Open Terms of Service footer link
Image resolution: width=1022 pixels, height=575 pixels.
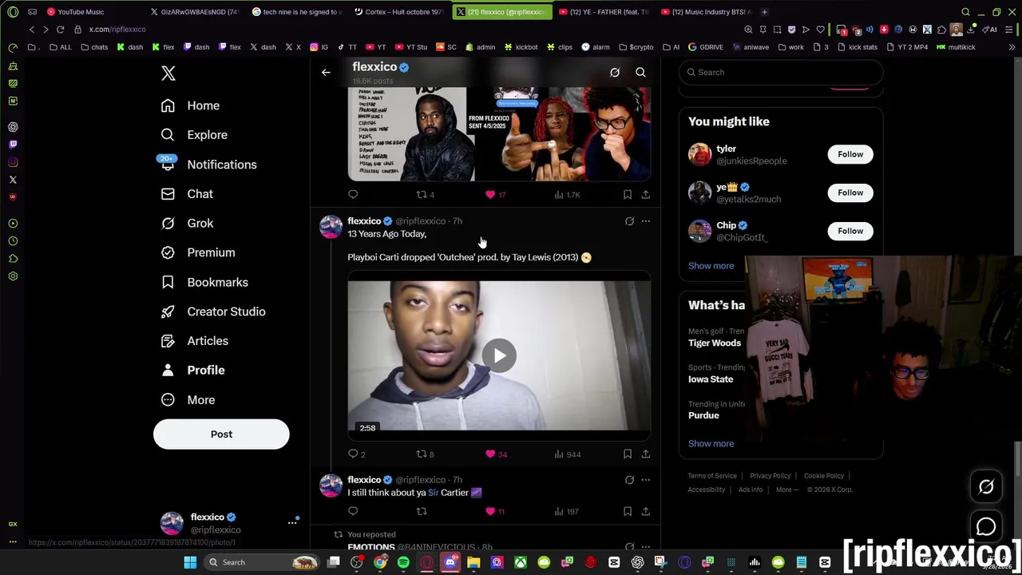click(712, 476)
